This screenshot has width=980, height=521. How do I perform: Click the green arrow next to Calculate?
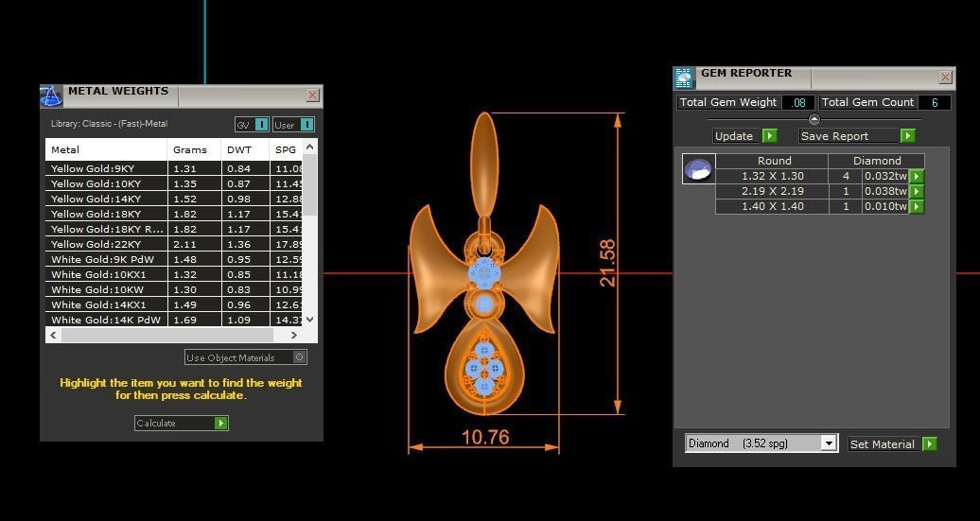220,423
